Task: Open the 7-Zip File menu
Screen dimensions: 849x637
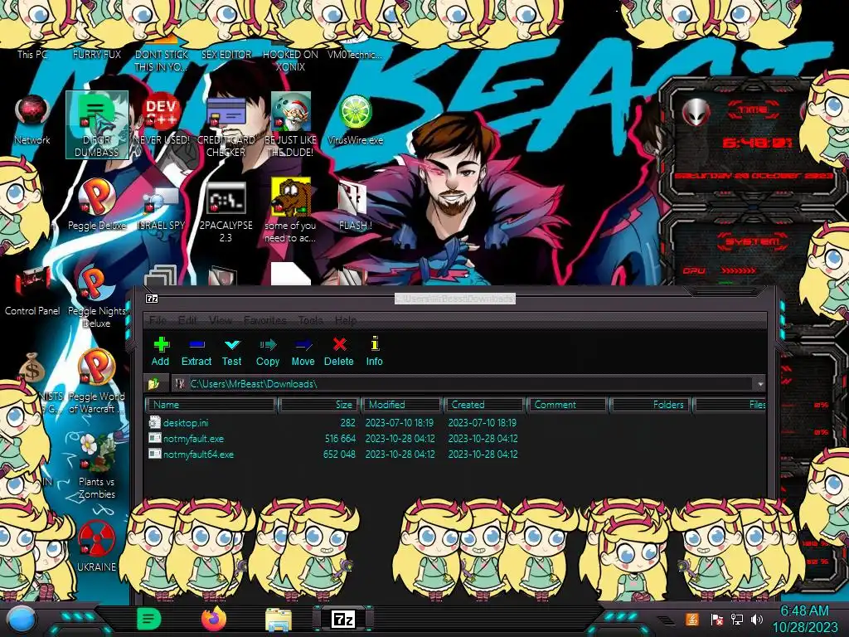Action: (x=158, y=320)
